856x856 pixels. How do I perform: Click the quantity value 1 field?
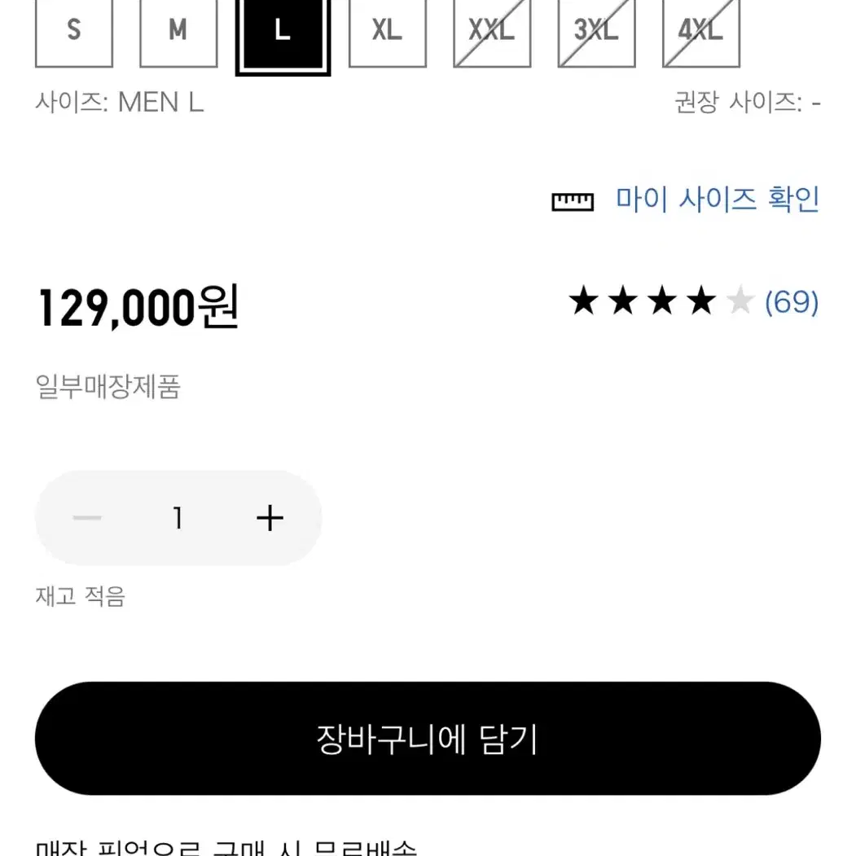pyautogui.click(x=178, y=517)
